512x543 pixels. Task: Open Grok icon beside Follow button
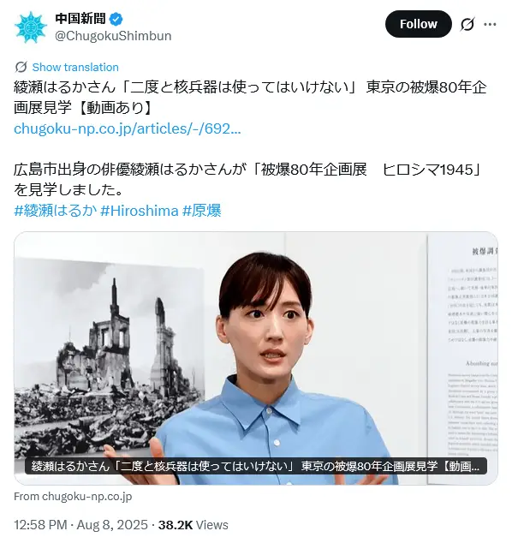click(467, 24)
